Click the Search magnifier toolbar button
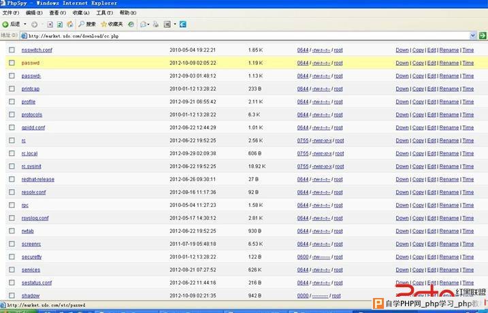 (x=87, y=24)
